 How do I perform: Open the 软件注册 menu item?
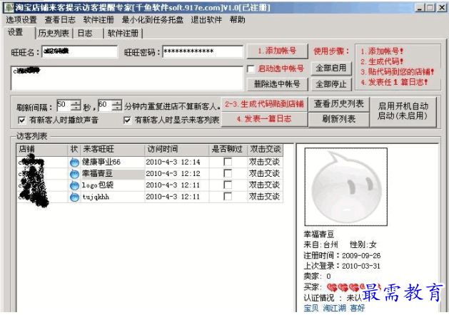point(99,20)
